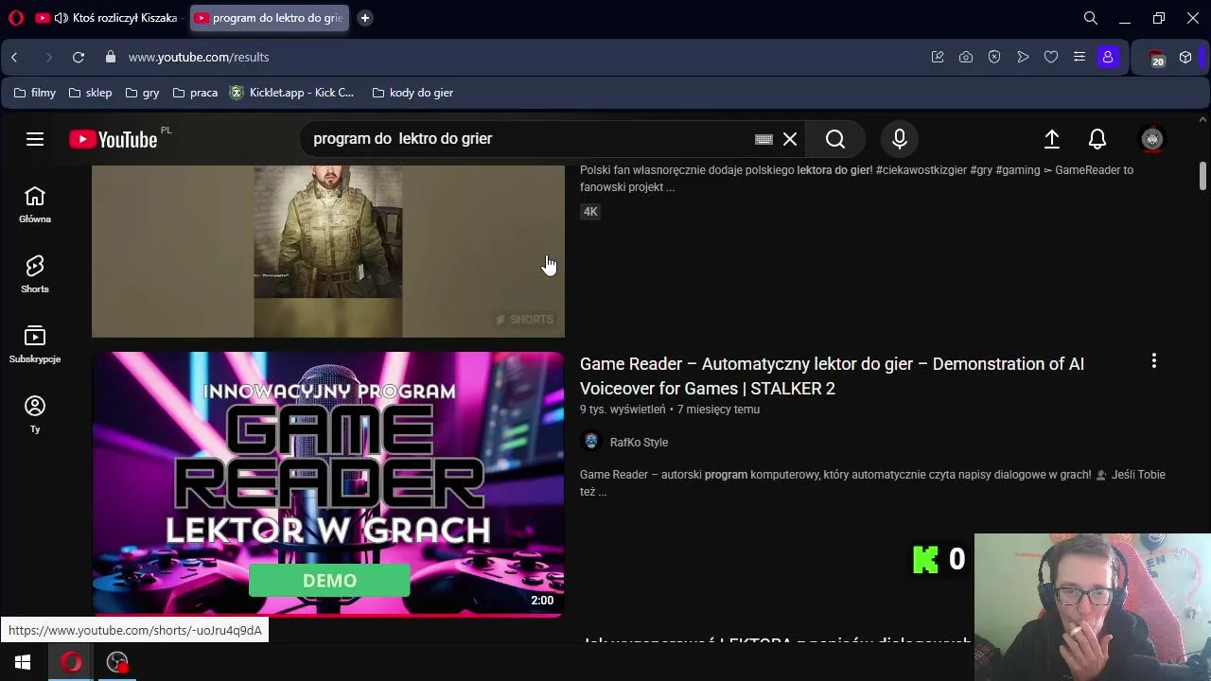Open the filmy bookmarks folder
Image resolution: width=1211 pixels, height=681 pixels.
[35, 93]
